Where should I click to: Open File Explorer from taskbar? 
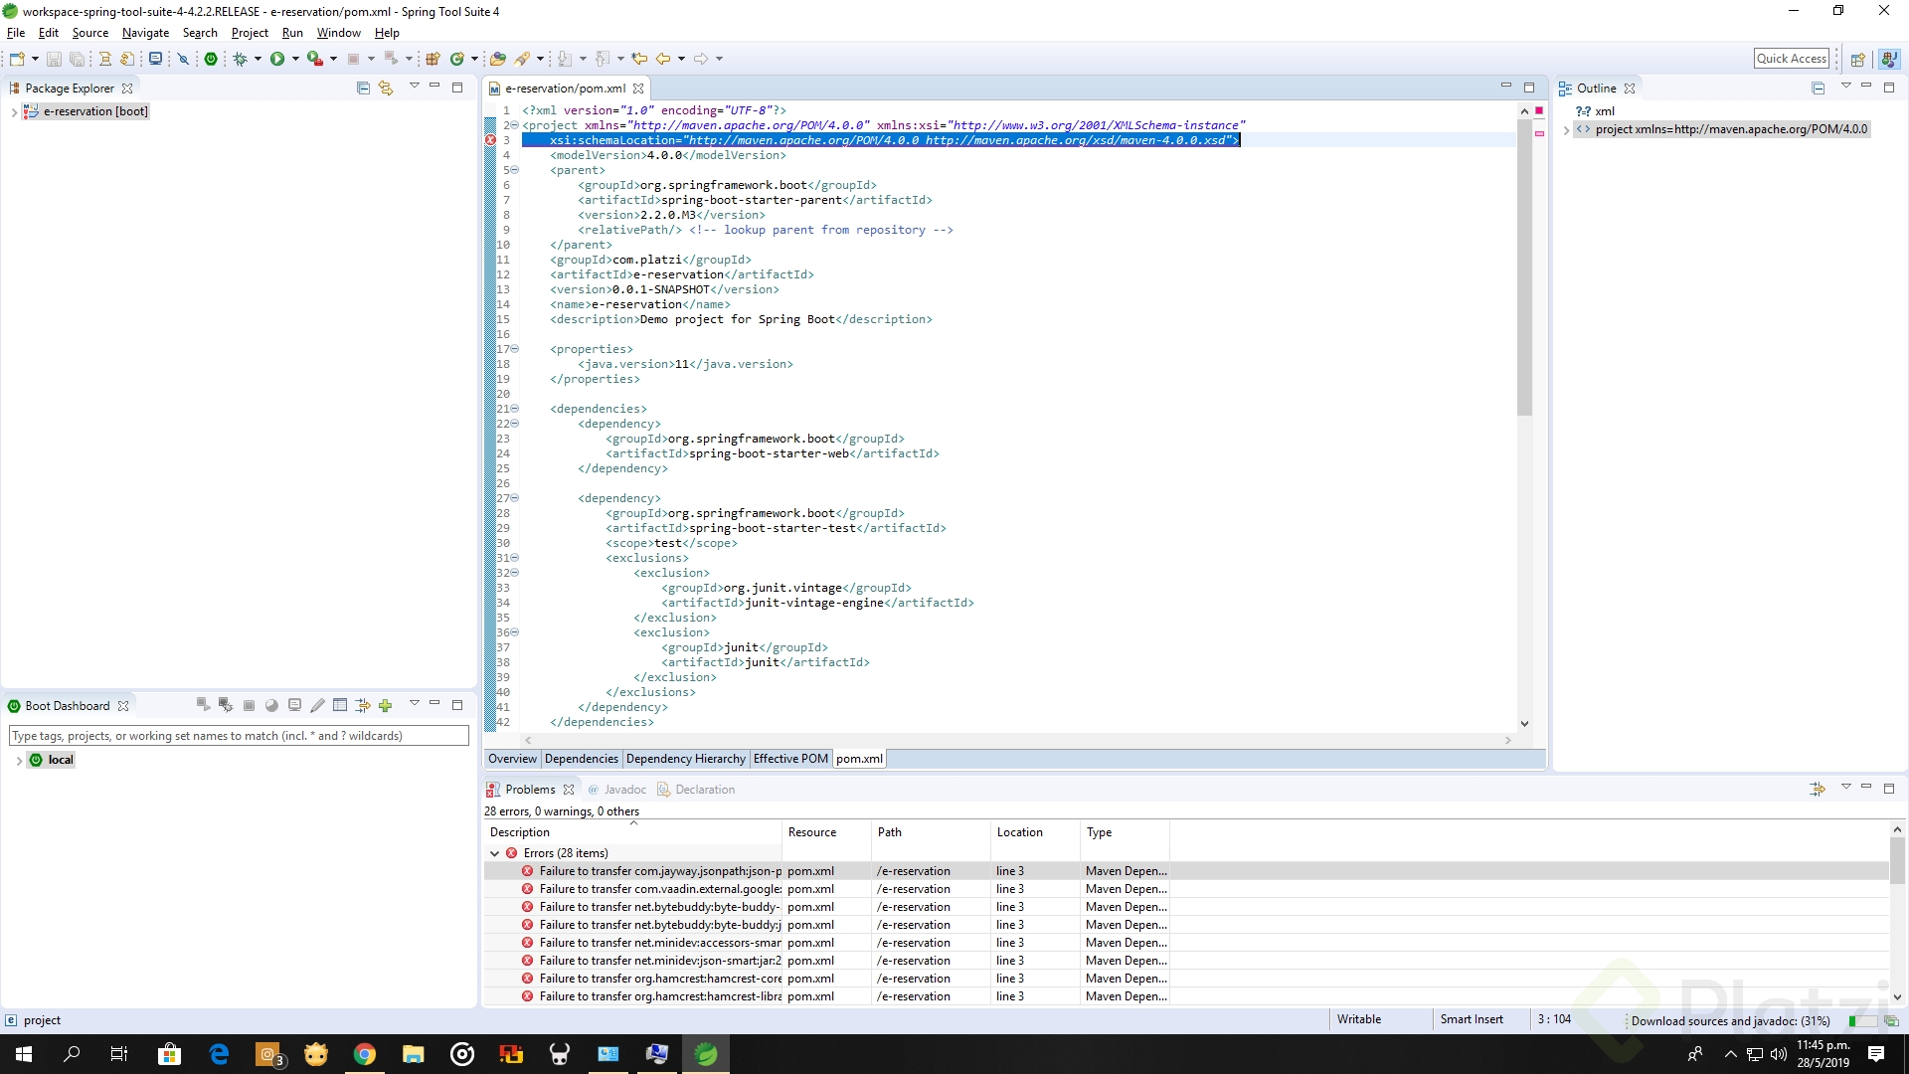[414, 1054]
